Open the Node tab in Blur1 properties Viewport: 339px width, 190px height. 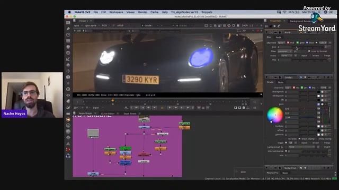[279, 37]
